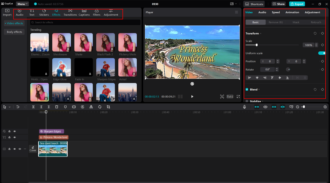The height and width of the screenshot is (183, 330).
Task: Open the Shortcuts button
Action: pyautogui.click(x=254, y=4)
